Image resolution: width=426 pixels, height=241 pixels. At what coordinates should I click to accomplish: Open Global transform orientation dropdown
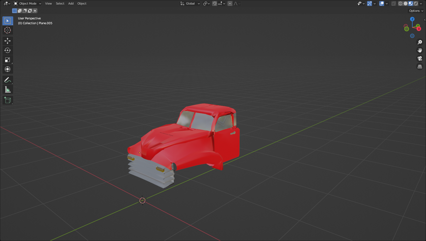tap(190, 3)
